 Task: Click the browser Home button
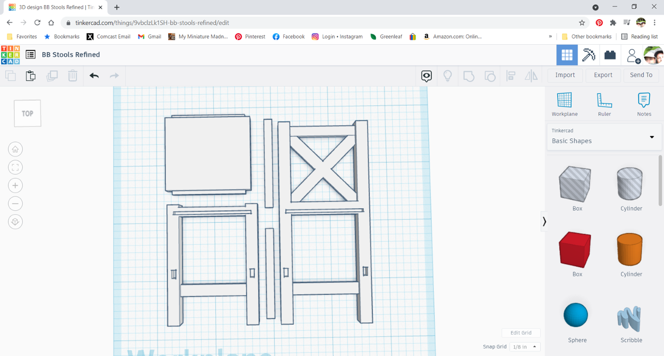[x=51, y=23]
